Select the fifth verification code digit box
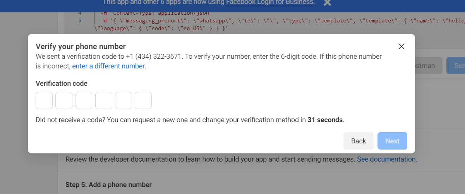This screenshot has height=194, width=465. tap(124, 100)
